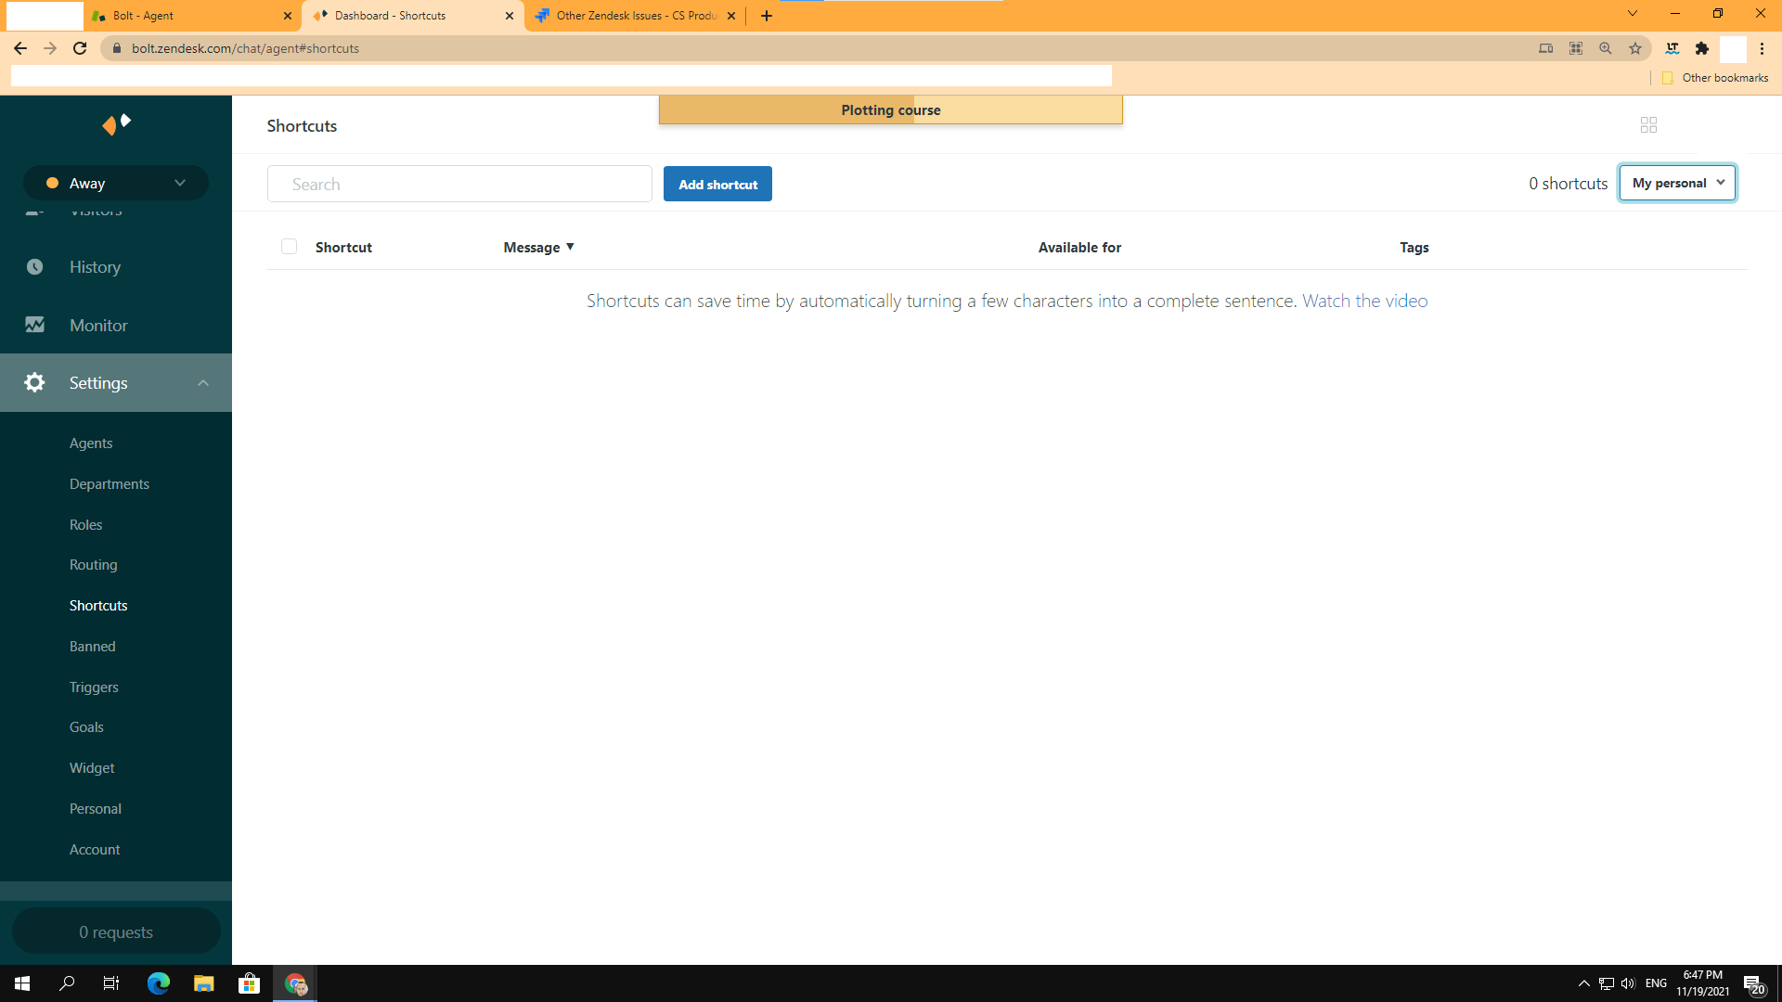
Task: Bookmark page with star icon
Action: (x=1635, y=48)
